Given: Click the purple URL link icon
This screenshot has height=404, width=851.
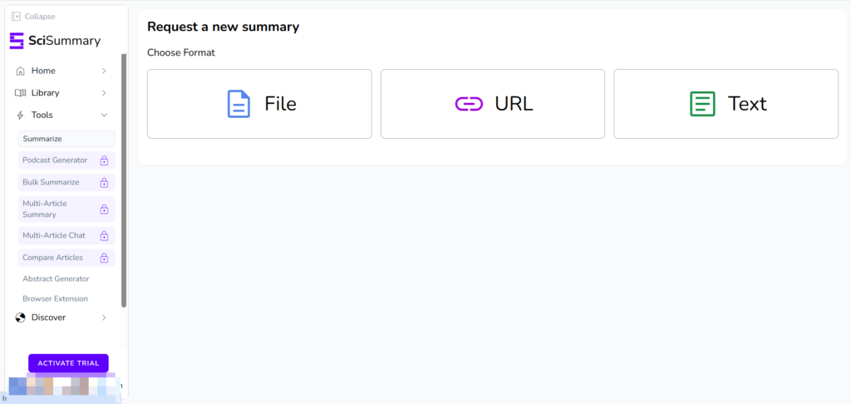Looking at the screenshot, I should click(x=469, y=104).
